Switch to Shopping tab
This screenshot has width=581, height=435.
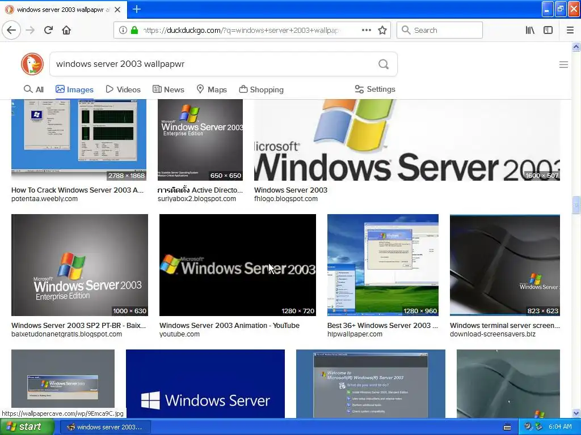261,89
